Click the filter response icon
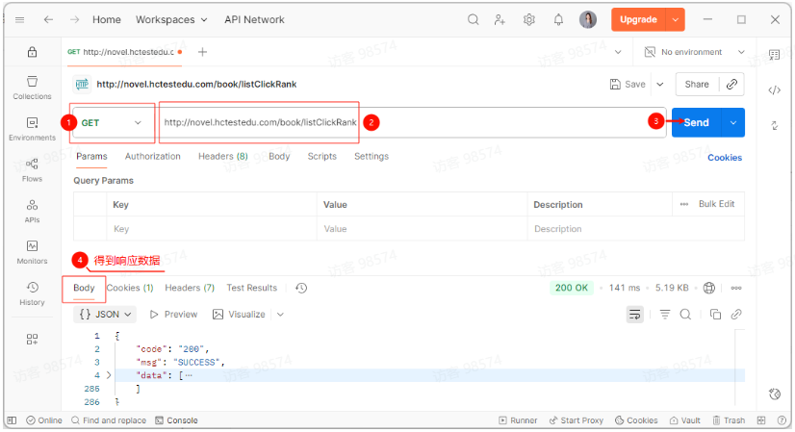Screen dimensions: 795x432 pos(665,315)
